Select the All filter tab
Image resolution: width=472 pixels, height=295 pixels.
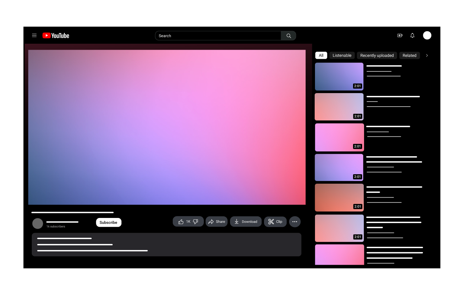pyautogui.click(x=321, y=55)
